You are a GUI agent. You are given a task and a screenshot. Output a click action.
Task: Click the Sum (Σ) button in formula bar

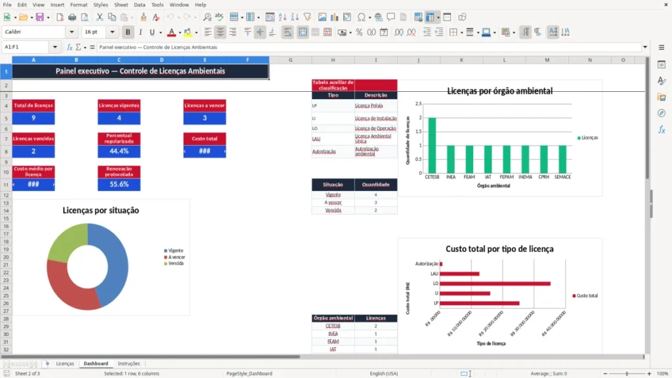[78, 47]
